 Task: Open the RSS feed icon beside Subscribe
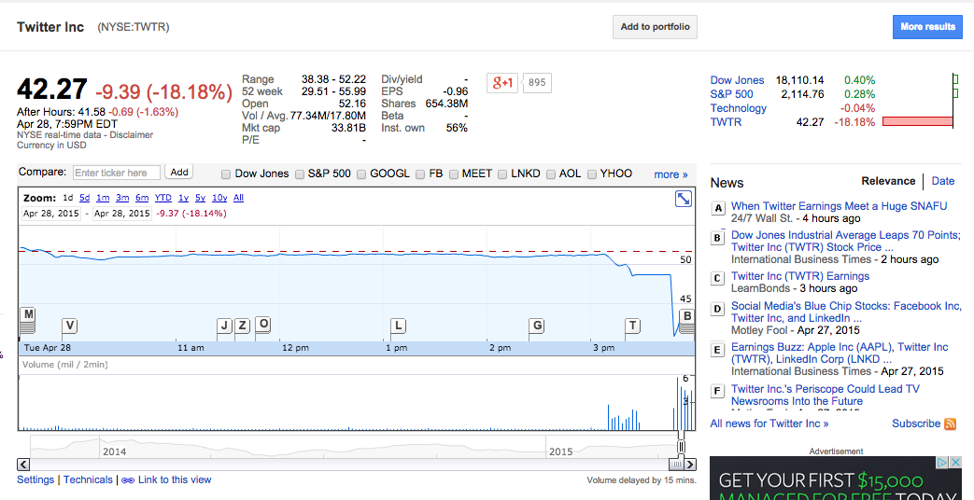950,424
